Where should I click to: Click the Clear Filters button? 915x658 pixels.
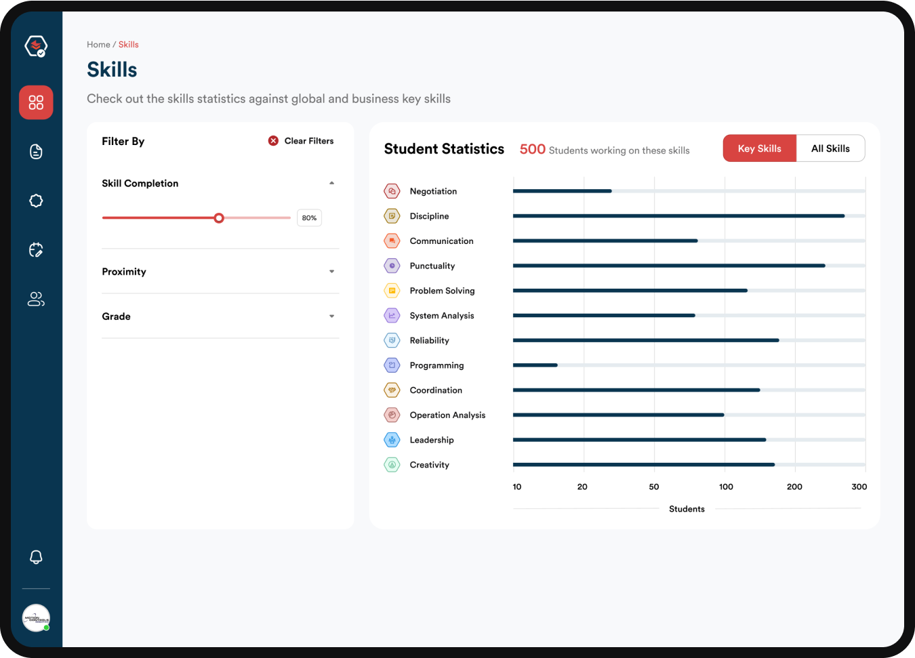(x=301, y=141)
